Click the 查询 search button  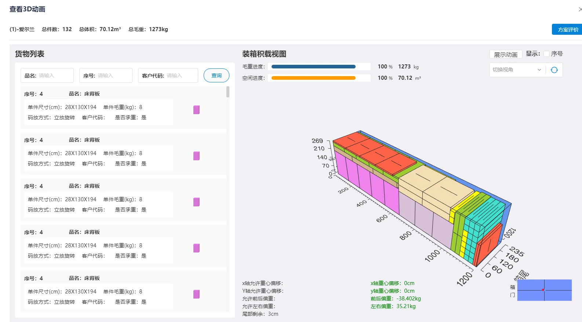217,75
